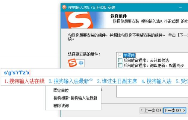Toggle the 主程序 checkbox
Image resolution: width=188 pixels, height=120 pixels.
pos(120,55)
